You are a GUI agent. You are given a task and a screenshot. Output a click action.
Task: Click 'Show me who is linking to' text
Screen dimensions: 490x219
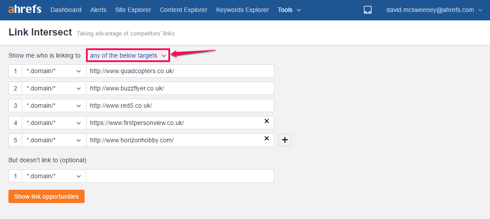point(44,55)
